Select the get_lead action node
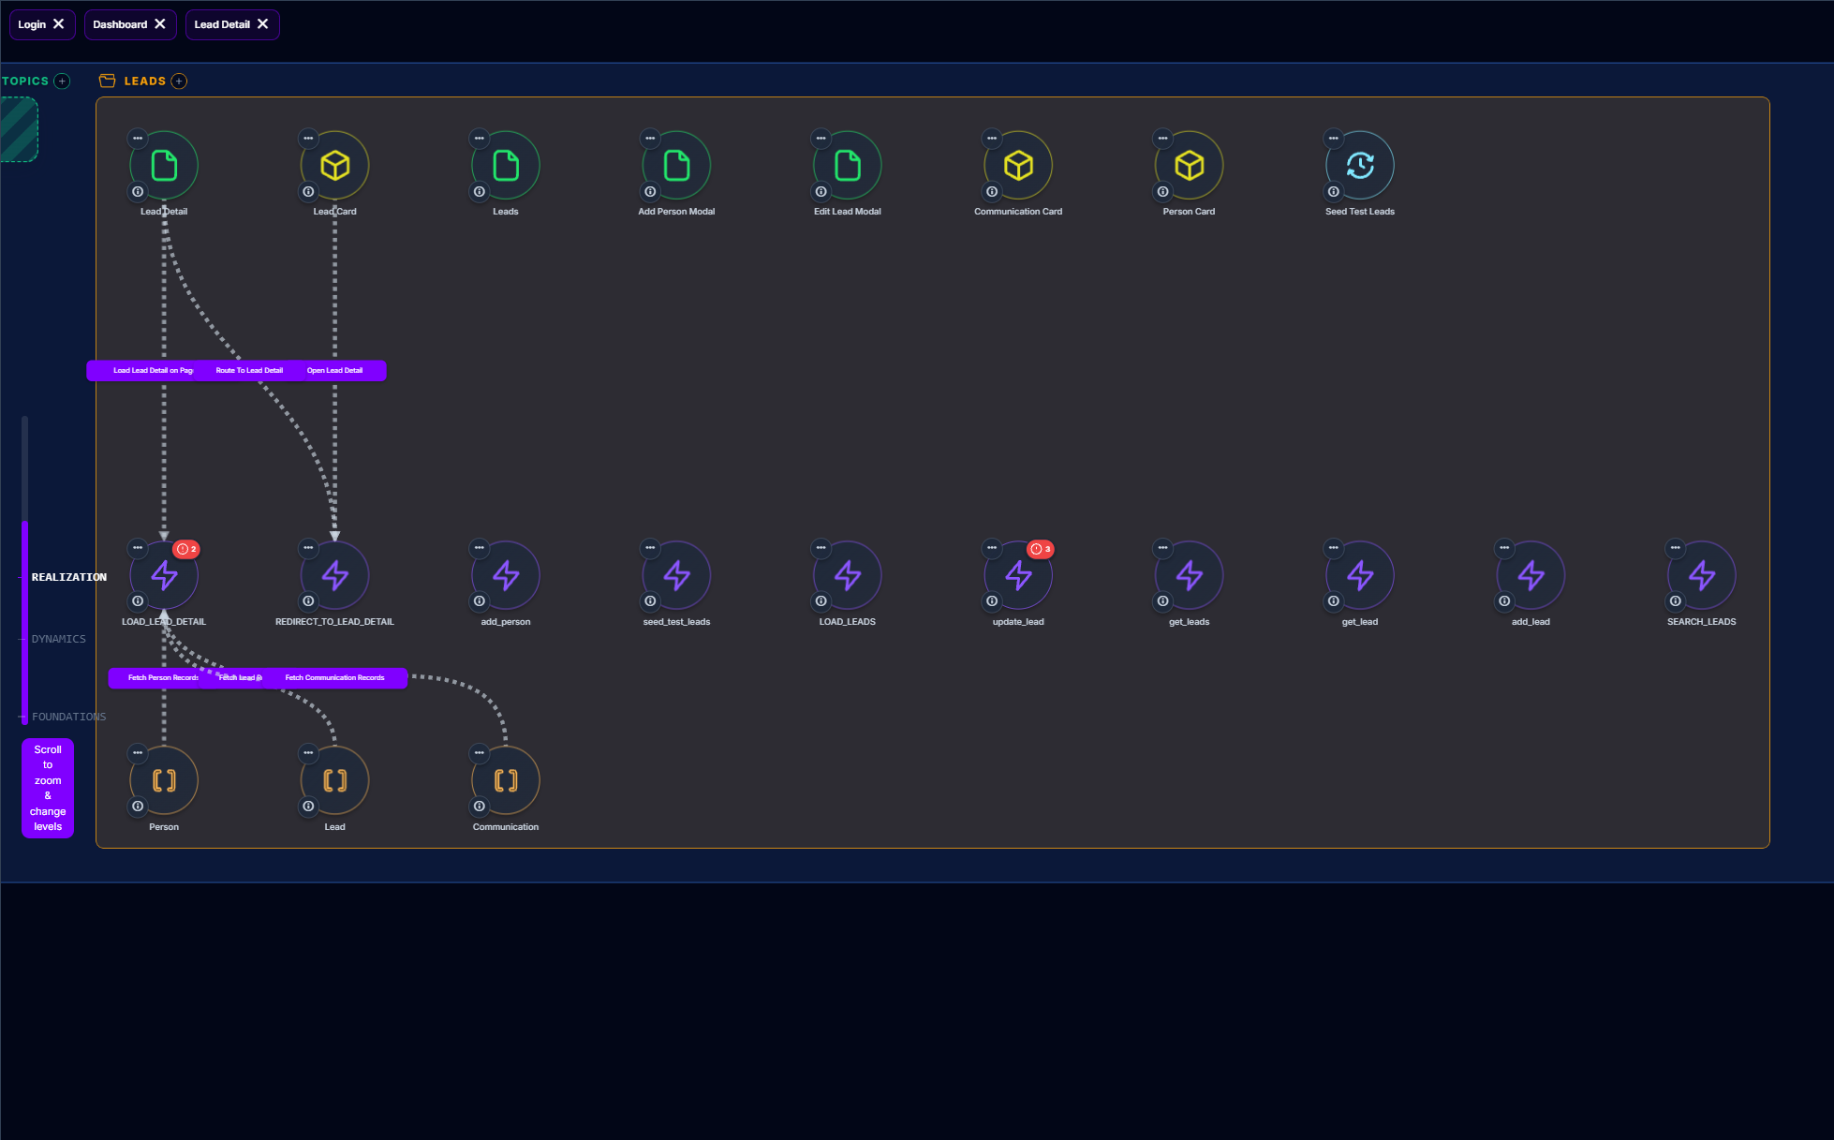The image size is (1834, 1140). (x=1360, y=575)
